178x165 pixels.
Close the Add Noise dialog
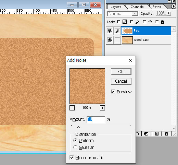point(130,60)
